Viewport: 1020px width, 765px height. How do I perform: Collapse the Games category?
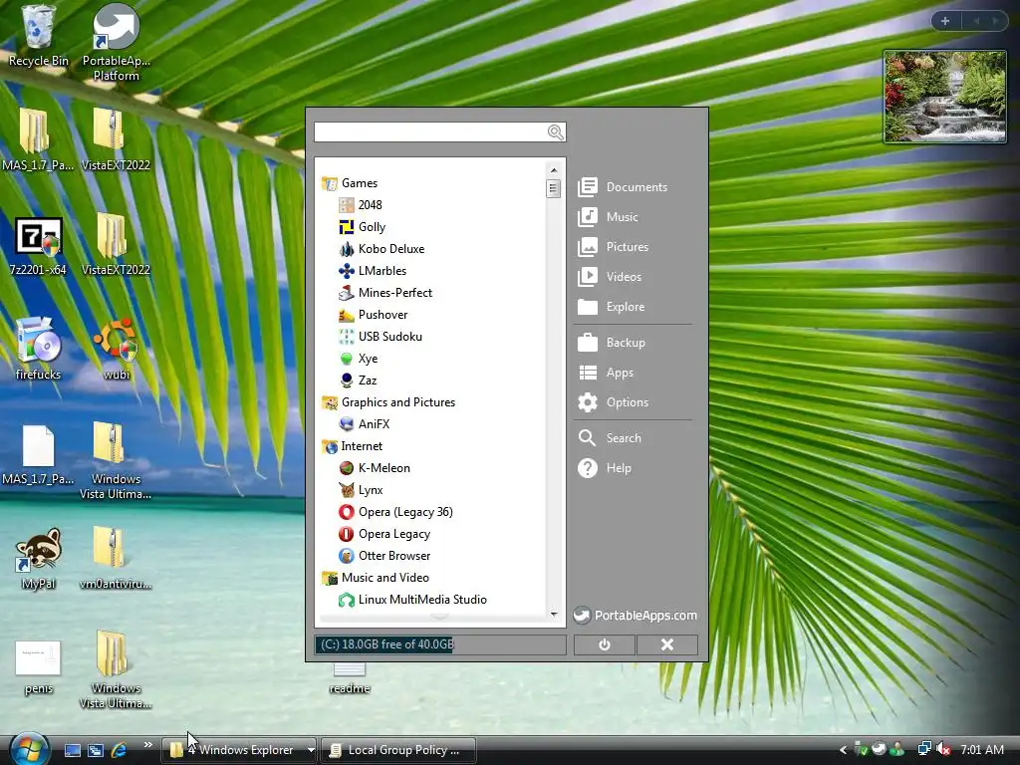tap(350, 183)
